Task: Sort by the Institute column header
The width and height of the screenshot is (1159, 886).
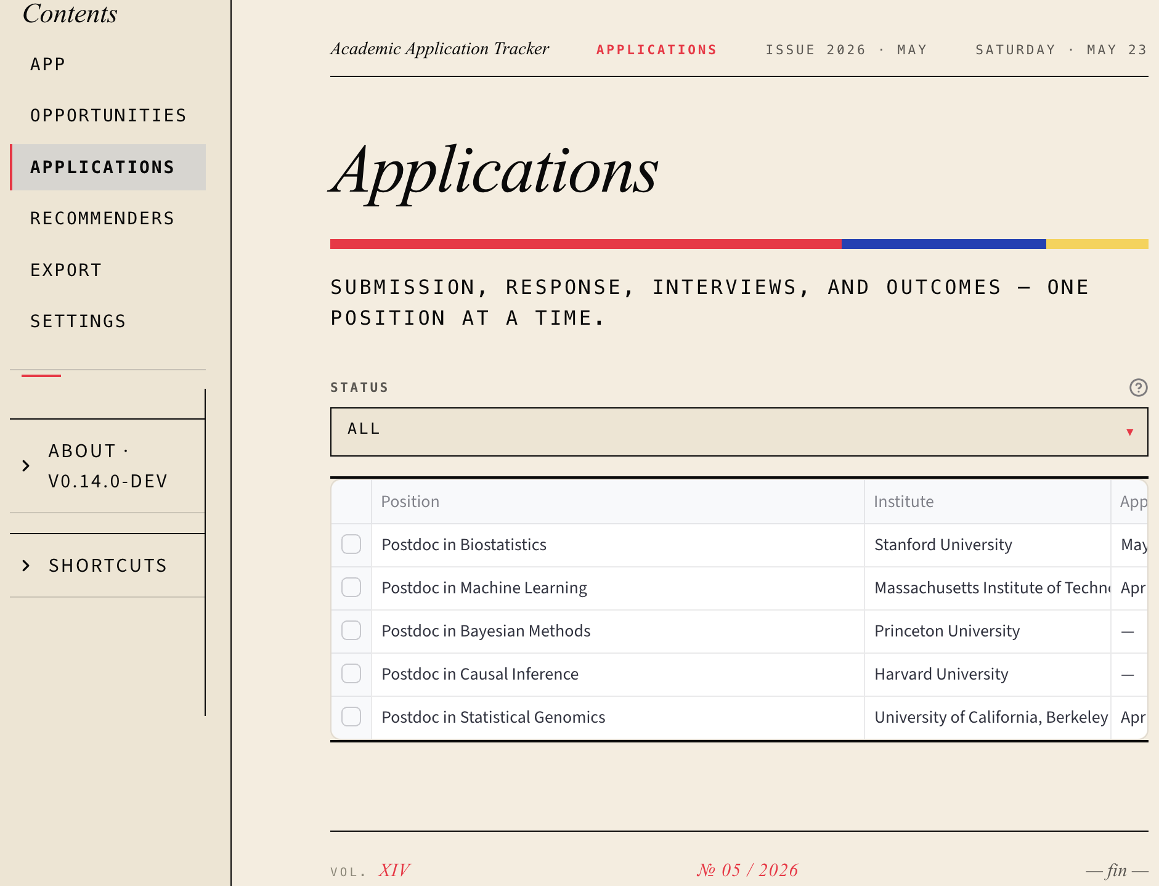Action: click(x=987, y=502)
